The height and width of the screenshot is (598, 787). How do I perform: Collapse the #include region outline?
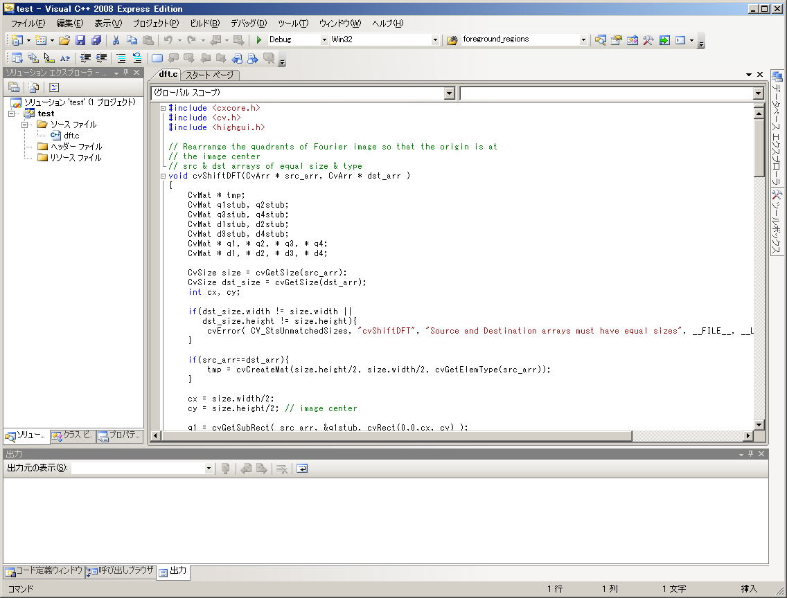[x=163, y=108]
